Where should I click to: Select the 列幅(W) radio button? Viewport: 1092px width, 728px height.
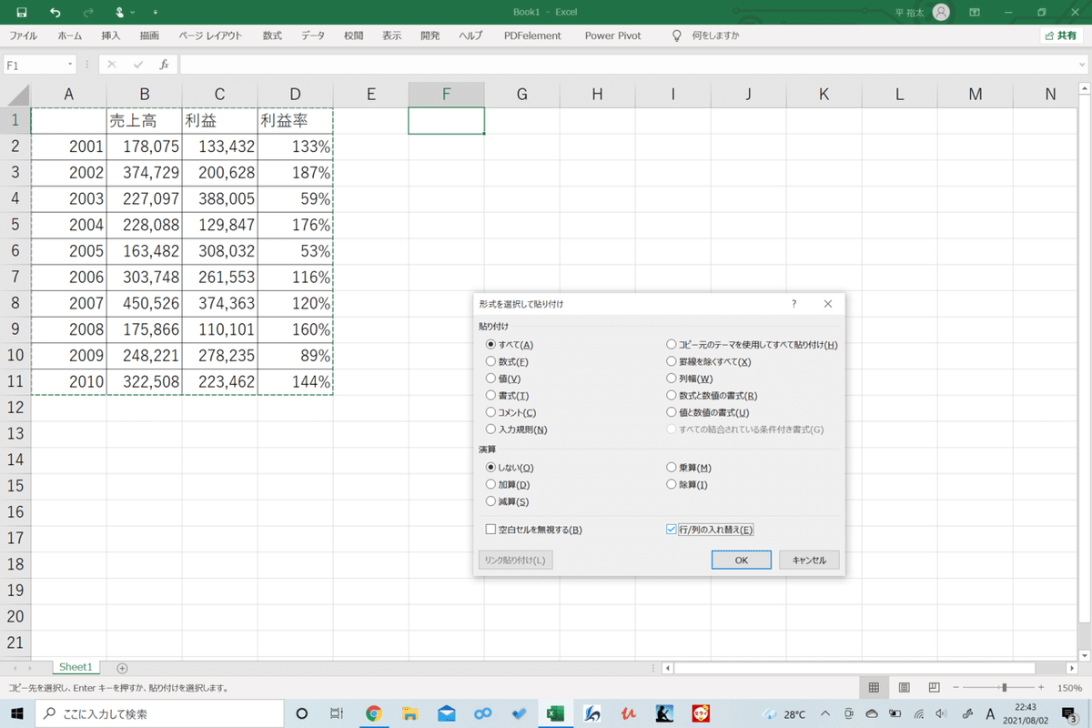click(672, 379)
